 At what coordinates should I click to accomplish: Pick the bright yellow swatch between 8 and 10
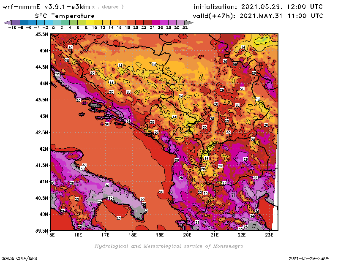click(x=90, y=22)
